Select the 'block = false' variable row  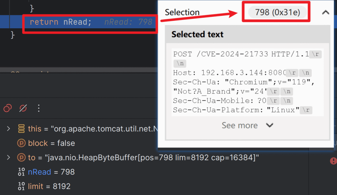tap(51, 143)
